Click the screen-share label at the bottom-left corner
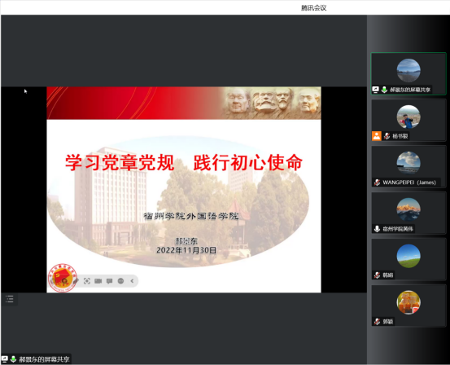This screenshot has width=450, height=365. click(x=44, y=359)
